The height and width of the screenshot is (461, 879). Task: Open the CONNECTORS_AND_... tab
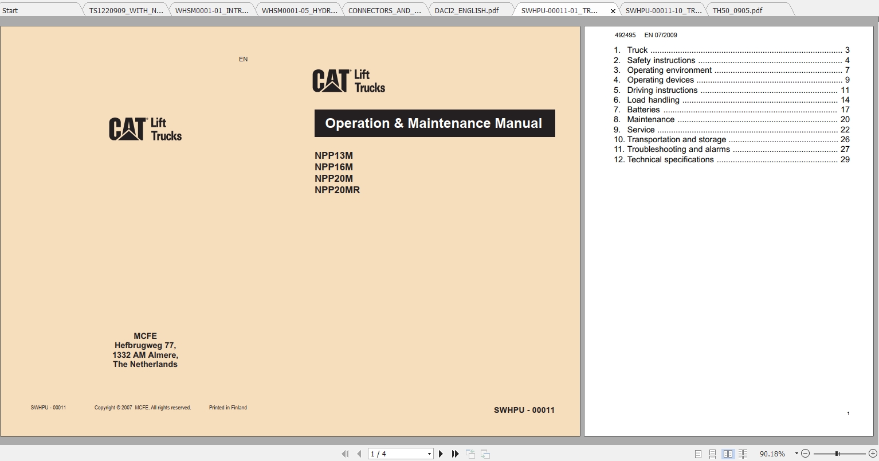(384, 10)
